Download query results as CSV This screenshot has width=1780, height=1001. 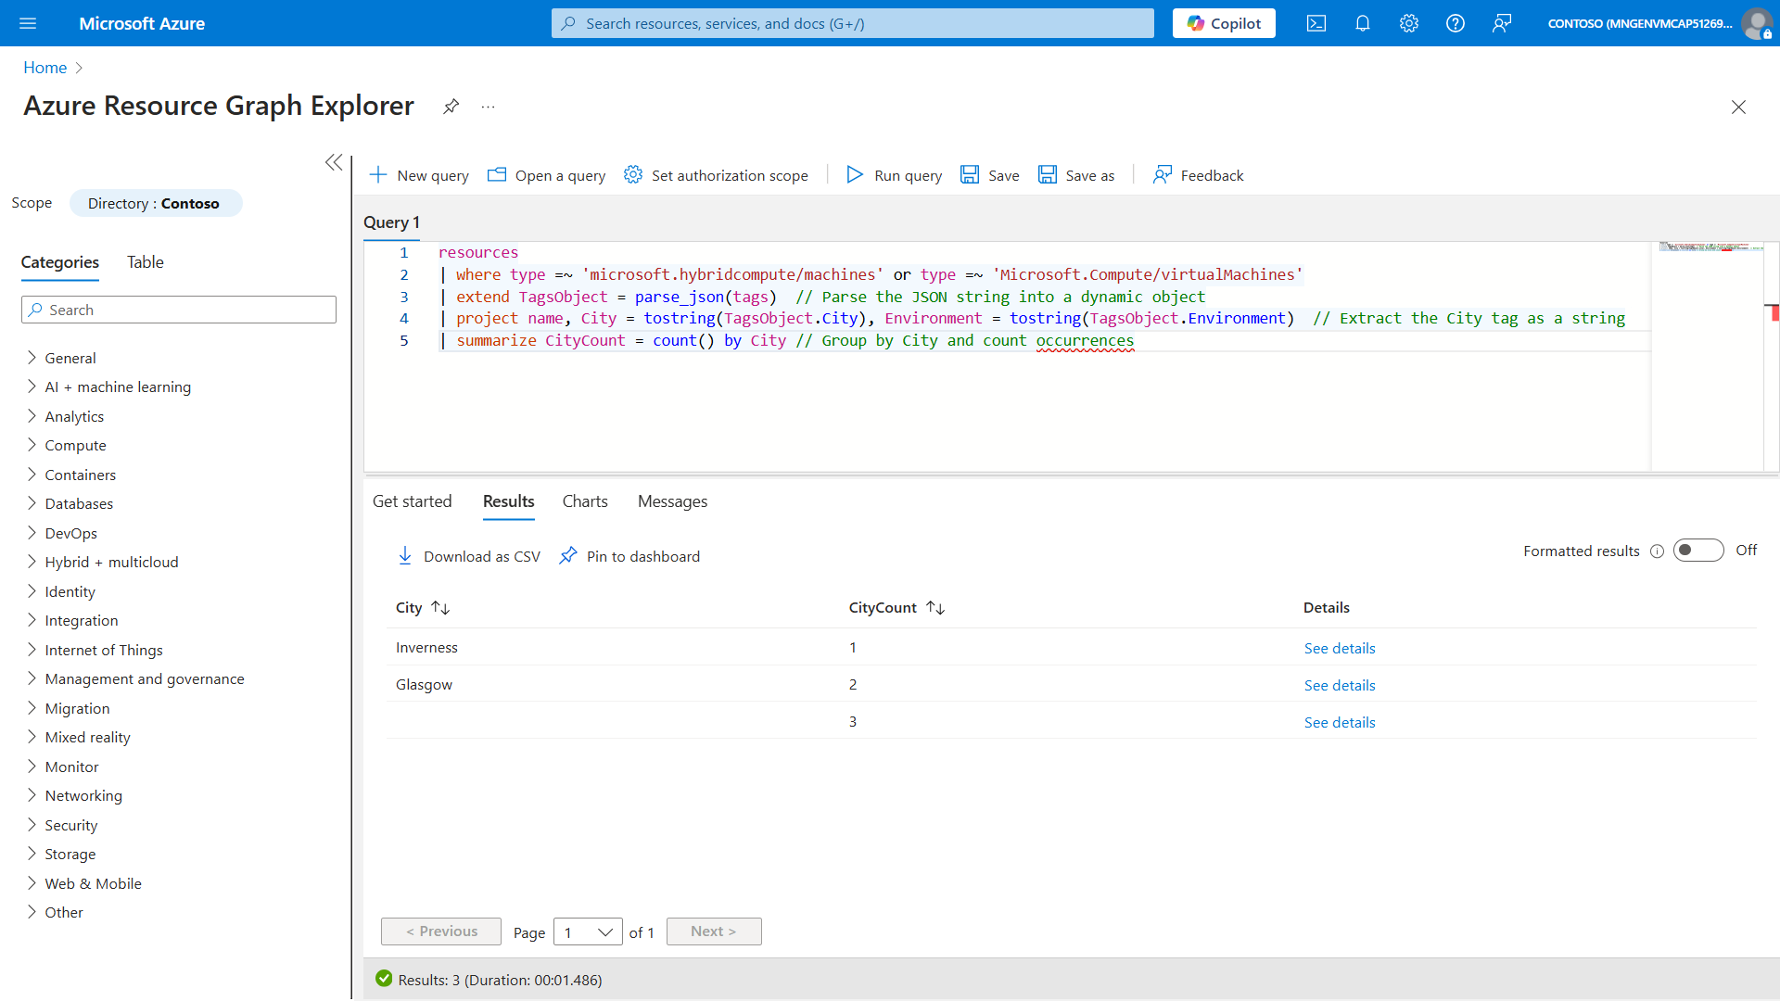(x=468, y=555)
